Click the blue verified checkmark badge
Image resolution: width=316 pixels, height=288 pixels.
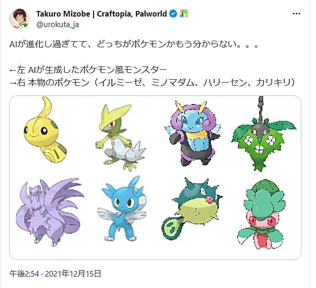(173, 14)
